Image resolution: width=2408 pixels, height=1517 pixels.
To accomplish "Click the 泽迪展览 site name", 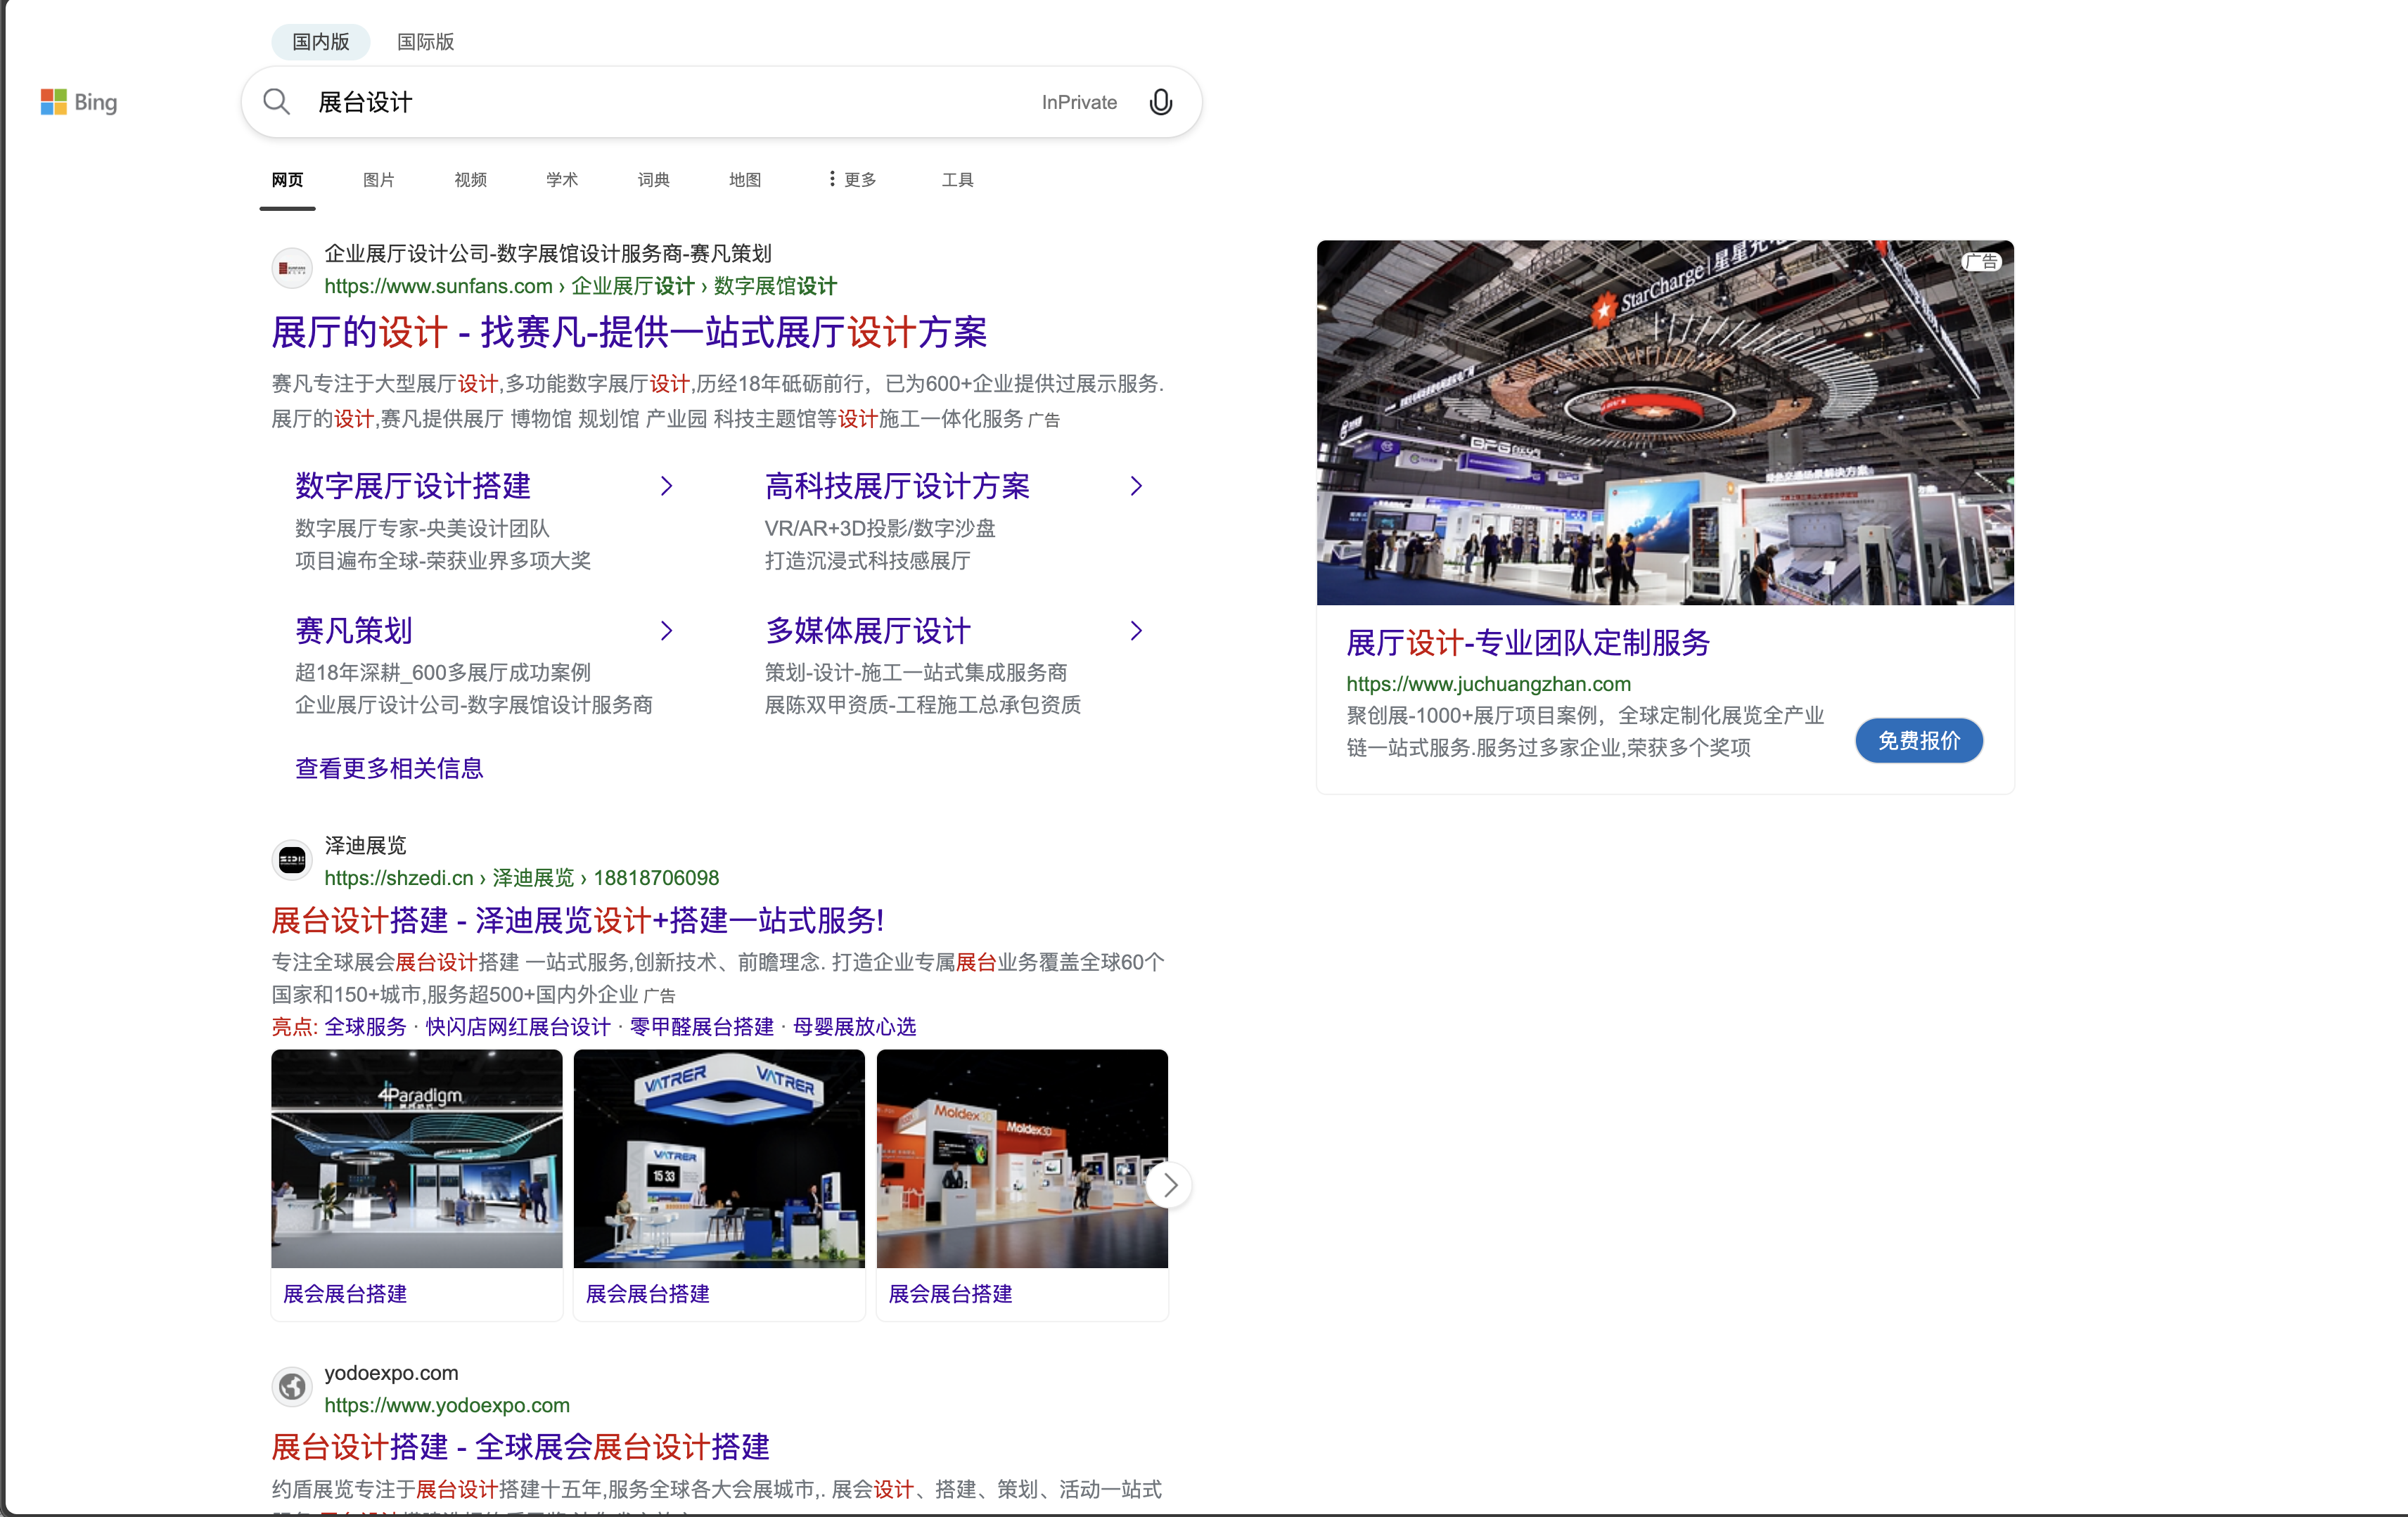I will (x=366, y=846).
